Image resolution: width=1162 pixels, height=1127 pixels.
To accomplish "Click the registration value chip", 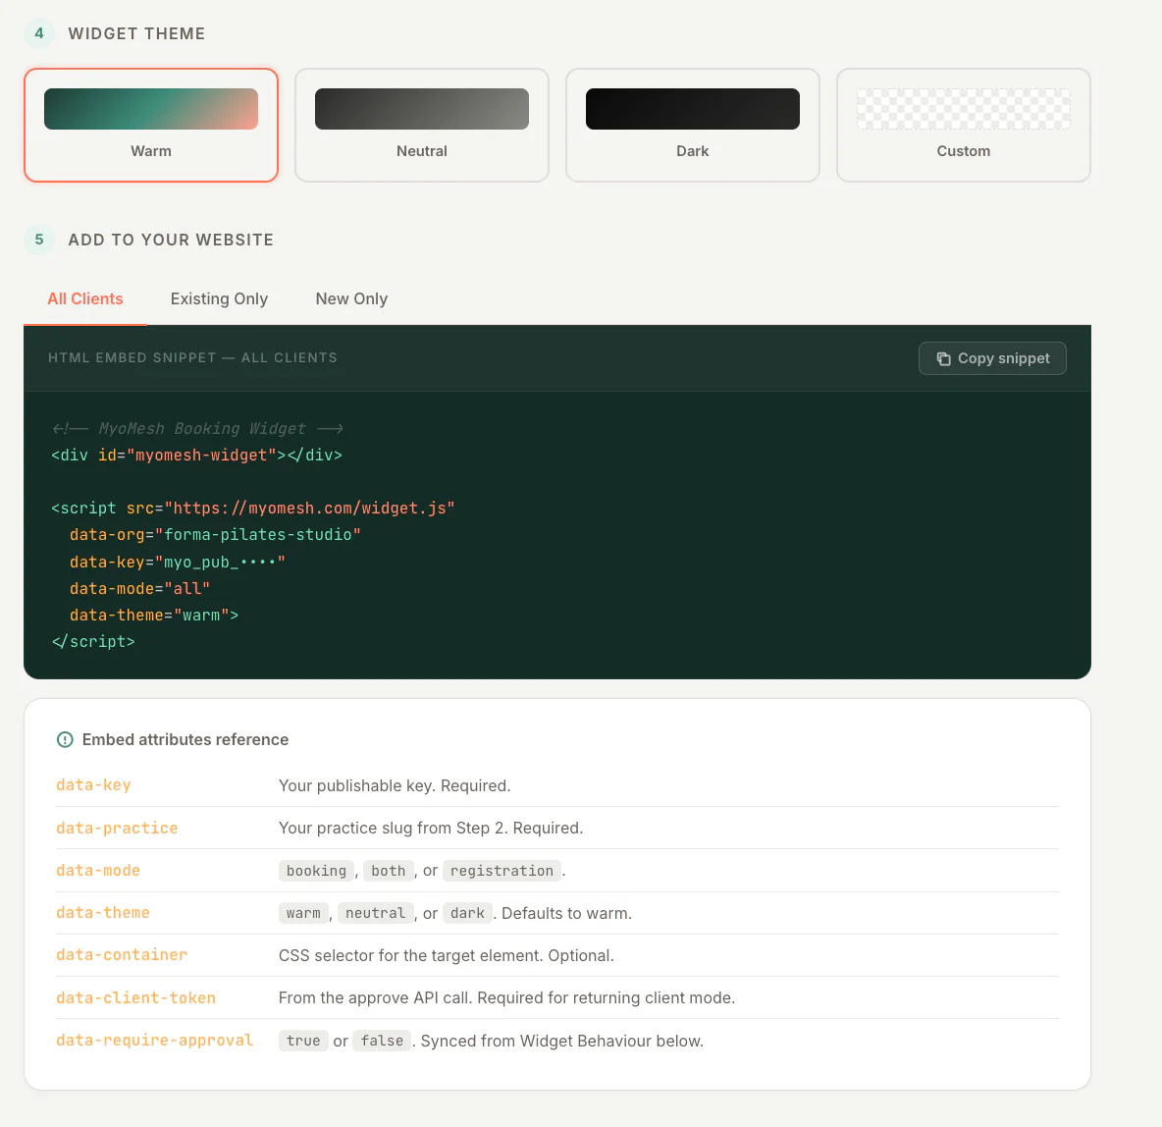I will 502,871.
